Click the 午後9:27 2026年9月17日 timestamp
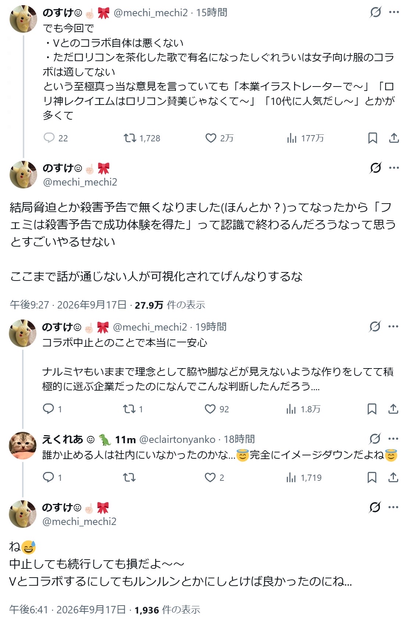406x624 pixels. click(68, 305)
